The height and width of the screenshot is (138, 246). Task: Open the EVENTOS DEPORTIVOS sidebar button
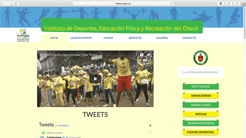pos(201,132)
